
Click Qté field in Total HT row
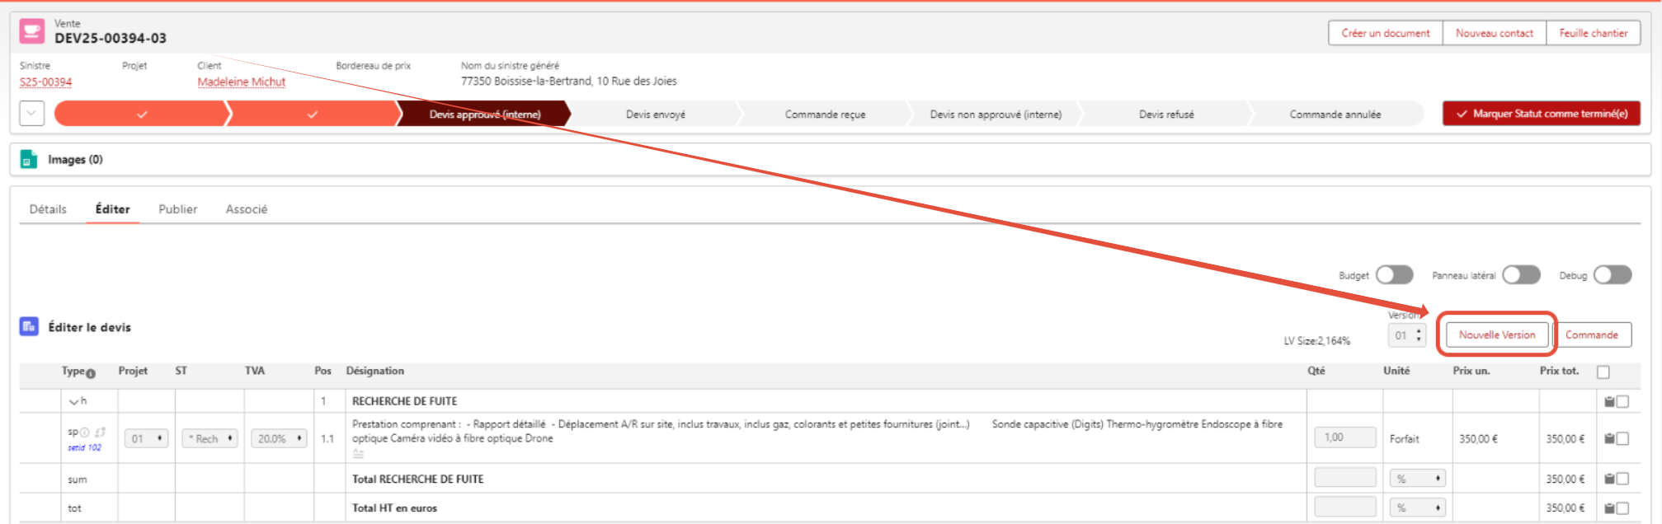tap(1345, 507)
